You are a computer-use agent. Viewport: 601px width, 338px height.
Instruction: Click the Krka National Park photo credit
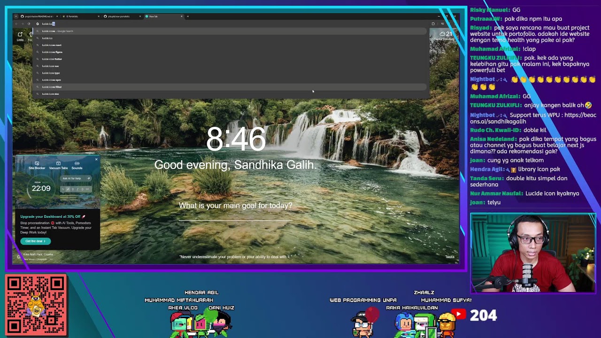point(38,254)
